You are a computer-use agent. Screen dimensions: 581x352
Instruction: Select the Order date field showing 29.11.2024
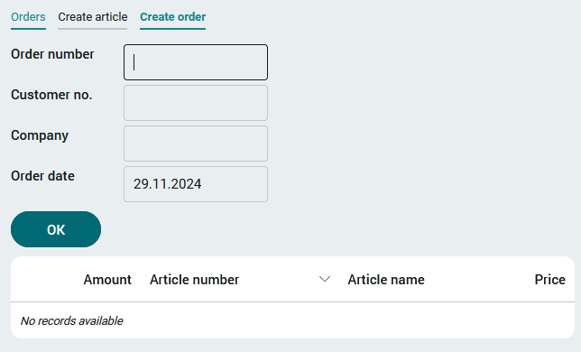(196, 184)
